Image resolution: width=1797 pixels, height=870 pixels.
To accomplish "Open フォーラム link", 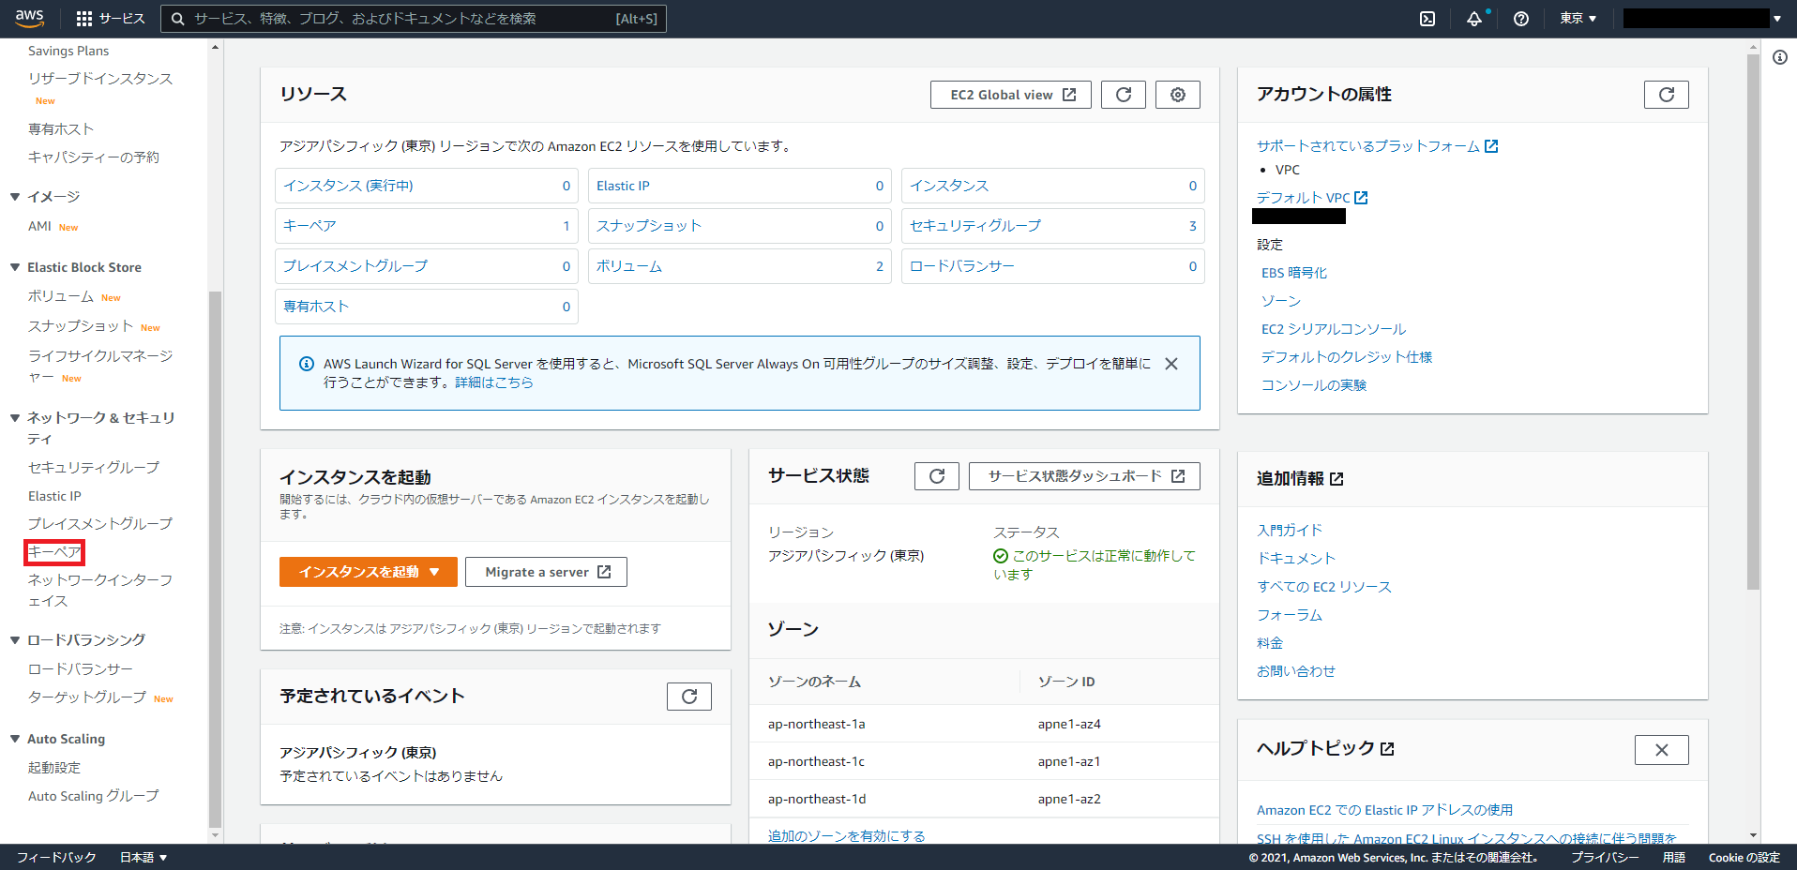I will click(x=1290, y=615).
